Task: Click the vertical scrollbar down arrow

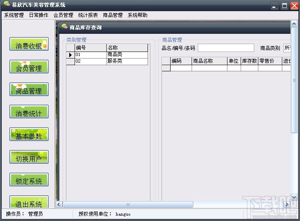Action: click(x=294, y=197)
